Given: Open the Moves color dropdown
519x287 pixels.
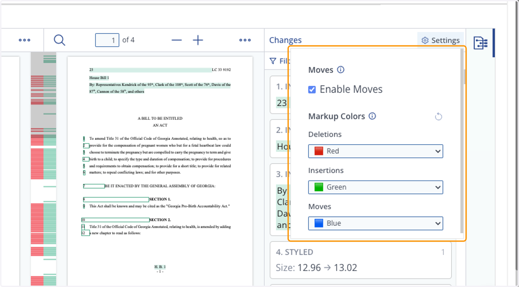Looking at the screenshot, I should [x=375, y=223].
